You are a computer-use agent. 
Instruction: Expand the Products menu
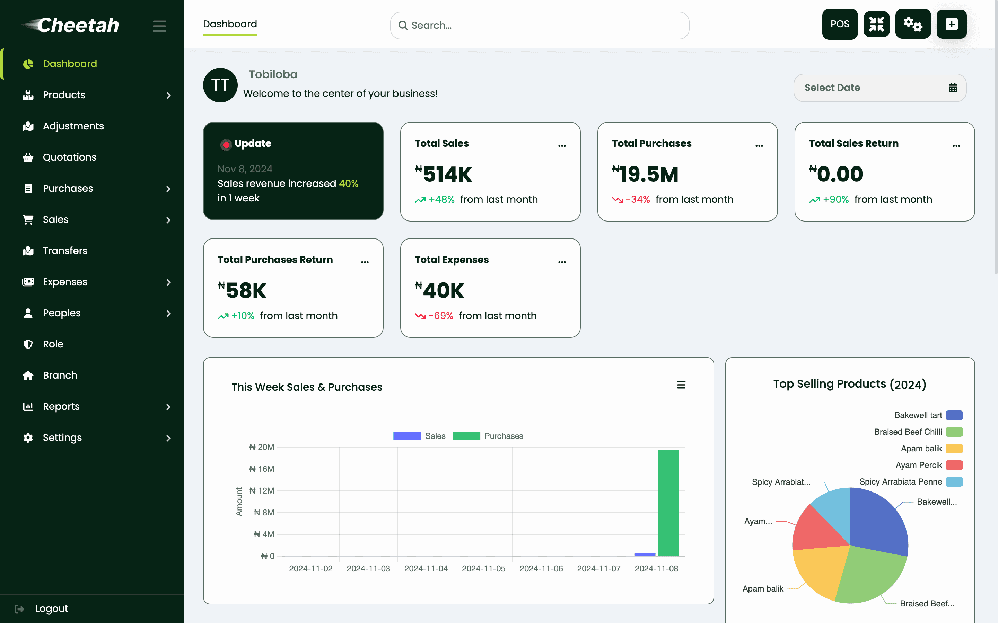[169, 95]
